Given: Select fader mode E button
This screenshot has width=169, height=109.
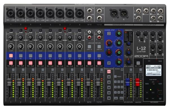Looking at the screenshot, I should pos(109,98).
